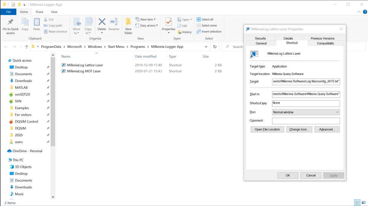Click the ProgramData breadcrumb
Image resolution: width=368 pixels, height=206 pixels.
(x=51, y=46)
